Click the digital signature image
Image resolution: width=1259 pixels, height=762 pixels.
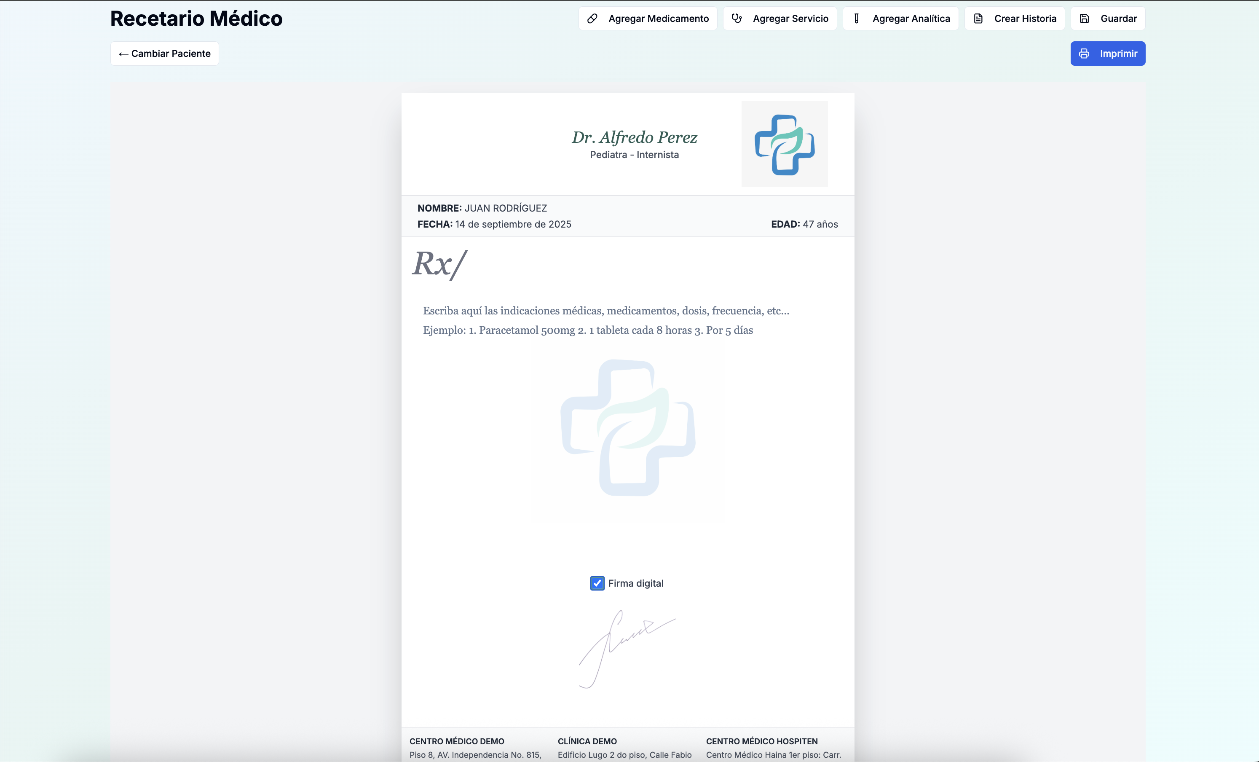point(627,649)
